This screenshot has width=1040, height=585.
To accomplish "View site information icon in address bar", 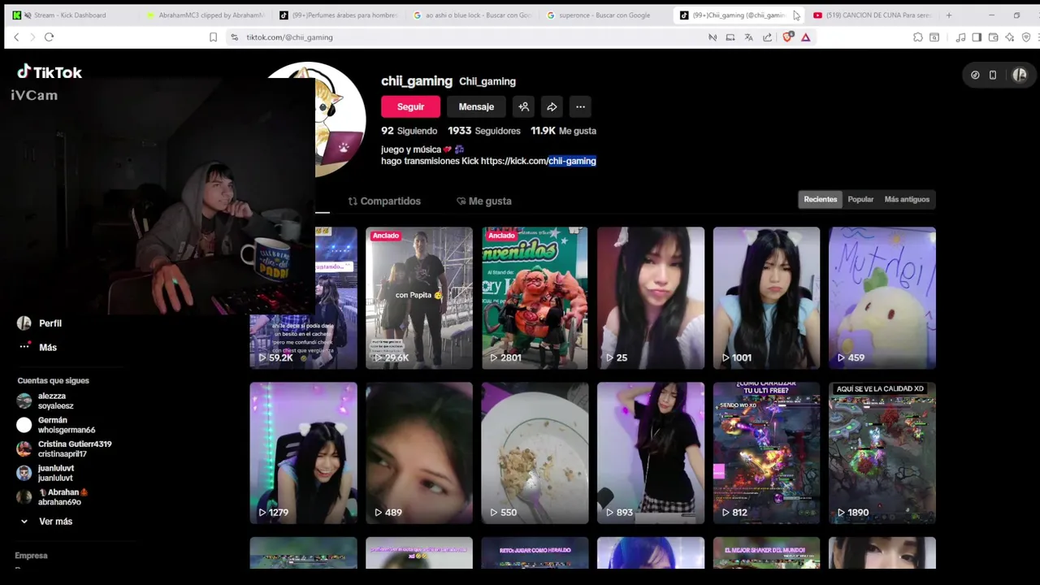I will [234, 37].
